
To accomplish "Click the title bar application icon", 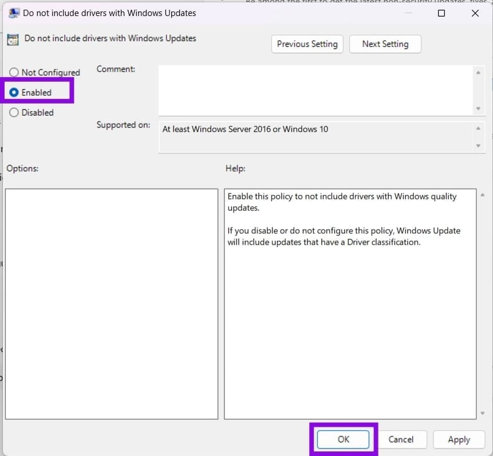I will click(14, 13).
